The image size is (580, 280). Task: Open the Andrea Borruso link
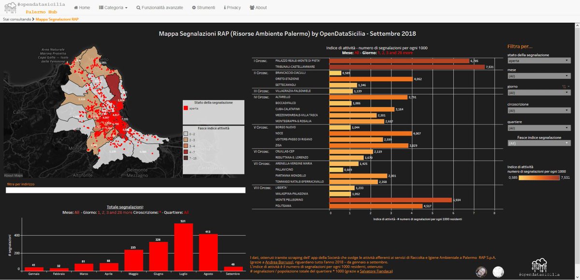click(x=278, y=262)
